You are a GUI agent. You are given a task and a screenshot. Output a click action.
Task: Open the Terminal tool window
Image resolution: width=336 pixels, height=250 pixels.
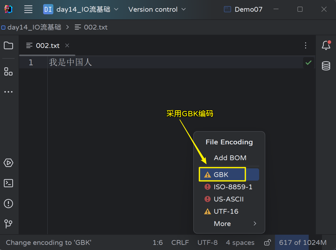tap(8, 183)
